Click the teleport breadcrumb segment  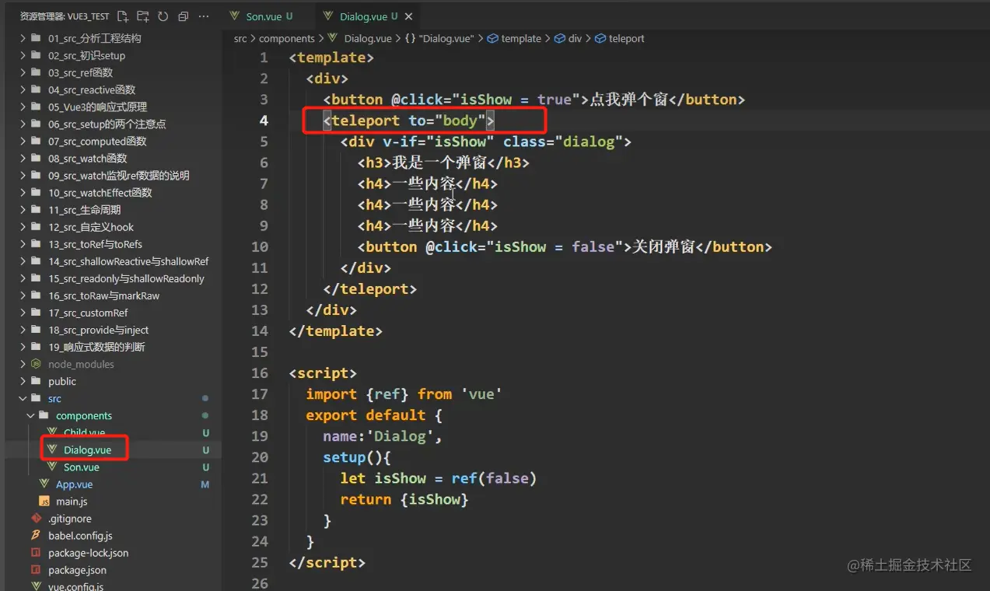620,38
